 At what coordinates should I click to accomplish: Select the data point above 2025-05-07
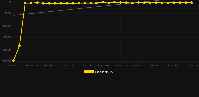tap(138, 3)
